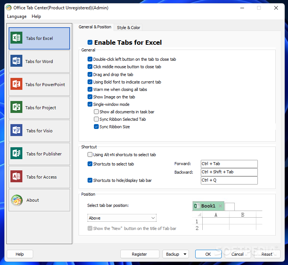This screenshot has width=288, height=265.
Task: Click the Forward shortcut field Ctrl + Tab
Action: pyautogui.click(x=229, y=164)
